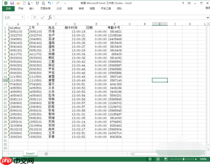Open the 公式 (Formulas) ribbon tab
The image size is (210, 165).
pos(59,8)
